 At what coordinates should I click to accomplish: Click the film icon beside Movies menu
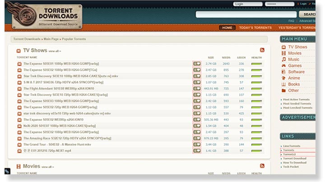click(283, 53)
